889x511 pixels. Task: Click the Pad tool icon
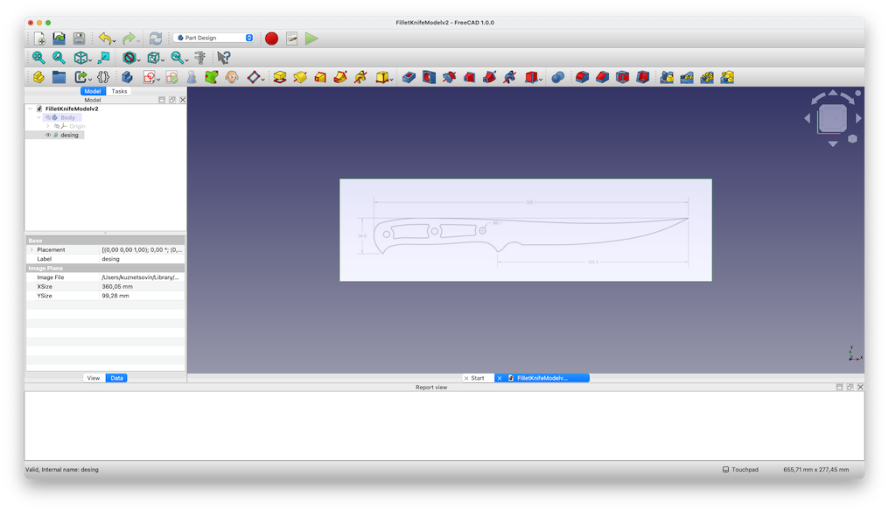click(x=280, y=77)
